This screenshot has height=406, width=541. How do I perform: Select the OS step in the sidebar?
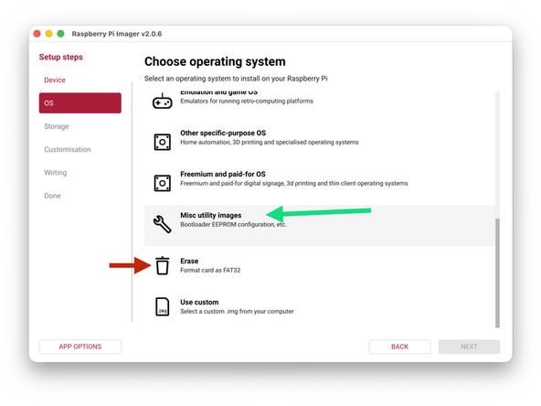tap(80, 103)
